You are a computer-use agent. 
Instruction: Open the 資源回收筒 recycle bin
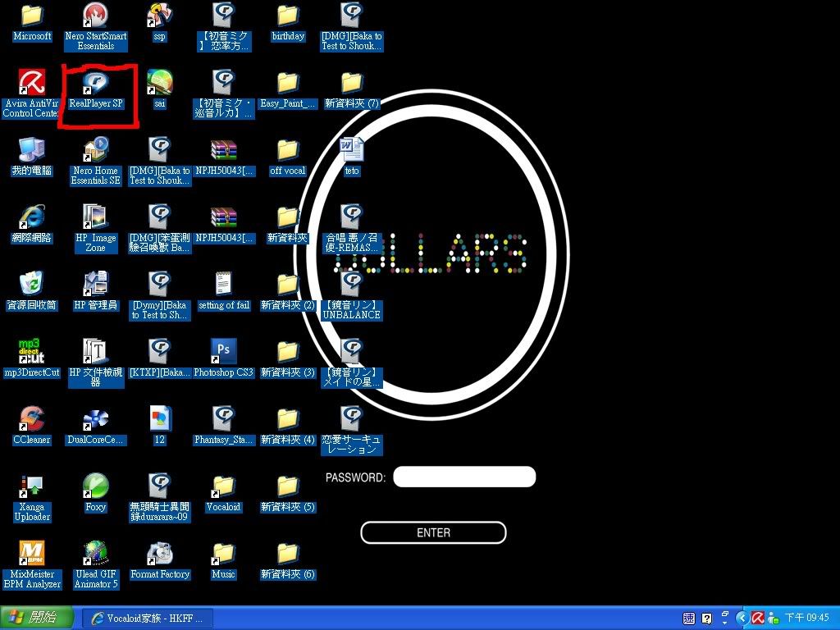[x=32, y=291]
